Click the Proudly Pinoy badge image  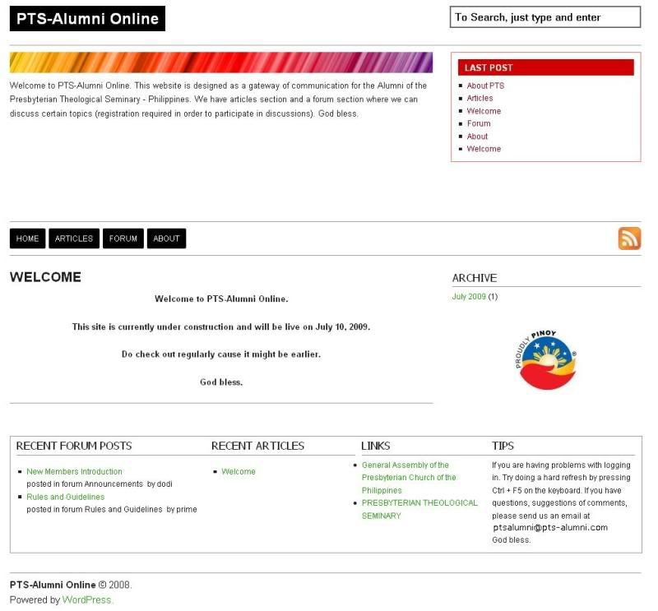[x=546, y=359]
